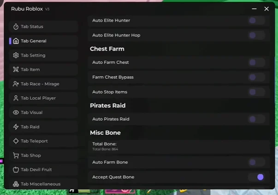This screenshot has height=195, width=278.
Task: Click the eye icon beside Tab Visual
Action: click(16, 112)
